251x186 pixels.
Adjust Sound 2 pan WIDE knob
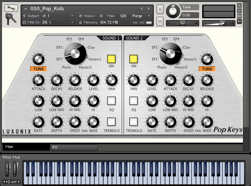(x=207, y=122)
